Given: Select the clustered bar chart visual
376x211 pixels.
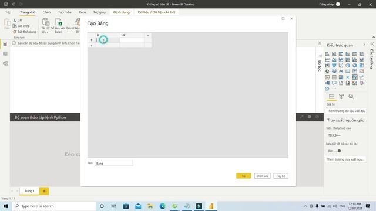Looking at the screenshot, I should click(341, 54).
